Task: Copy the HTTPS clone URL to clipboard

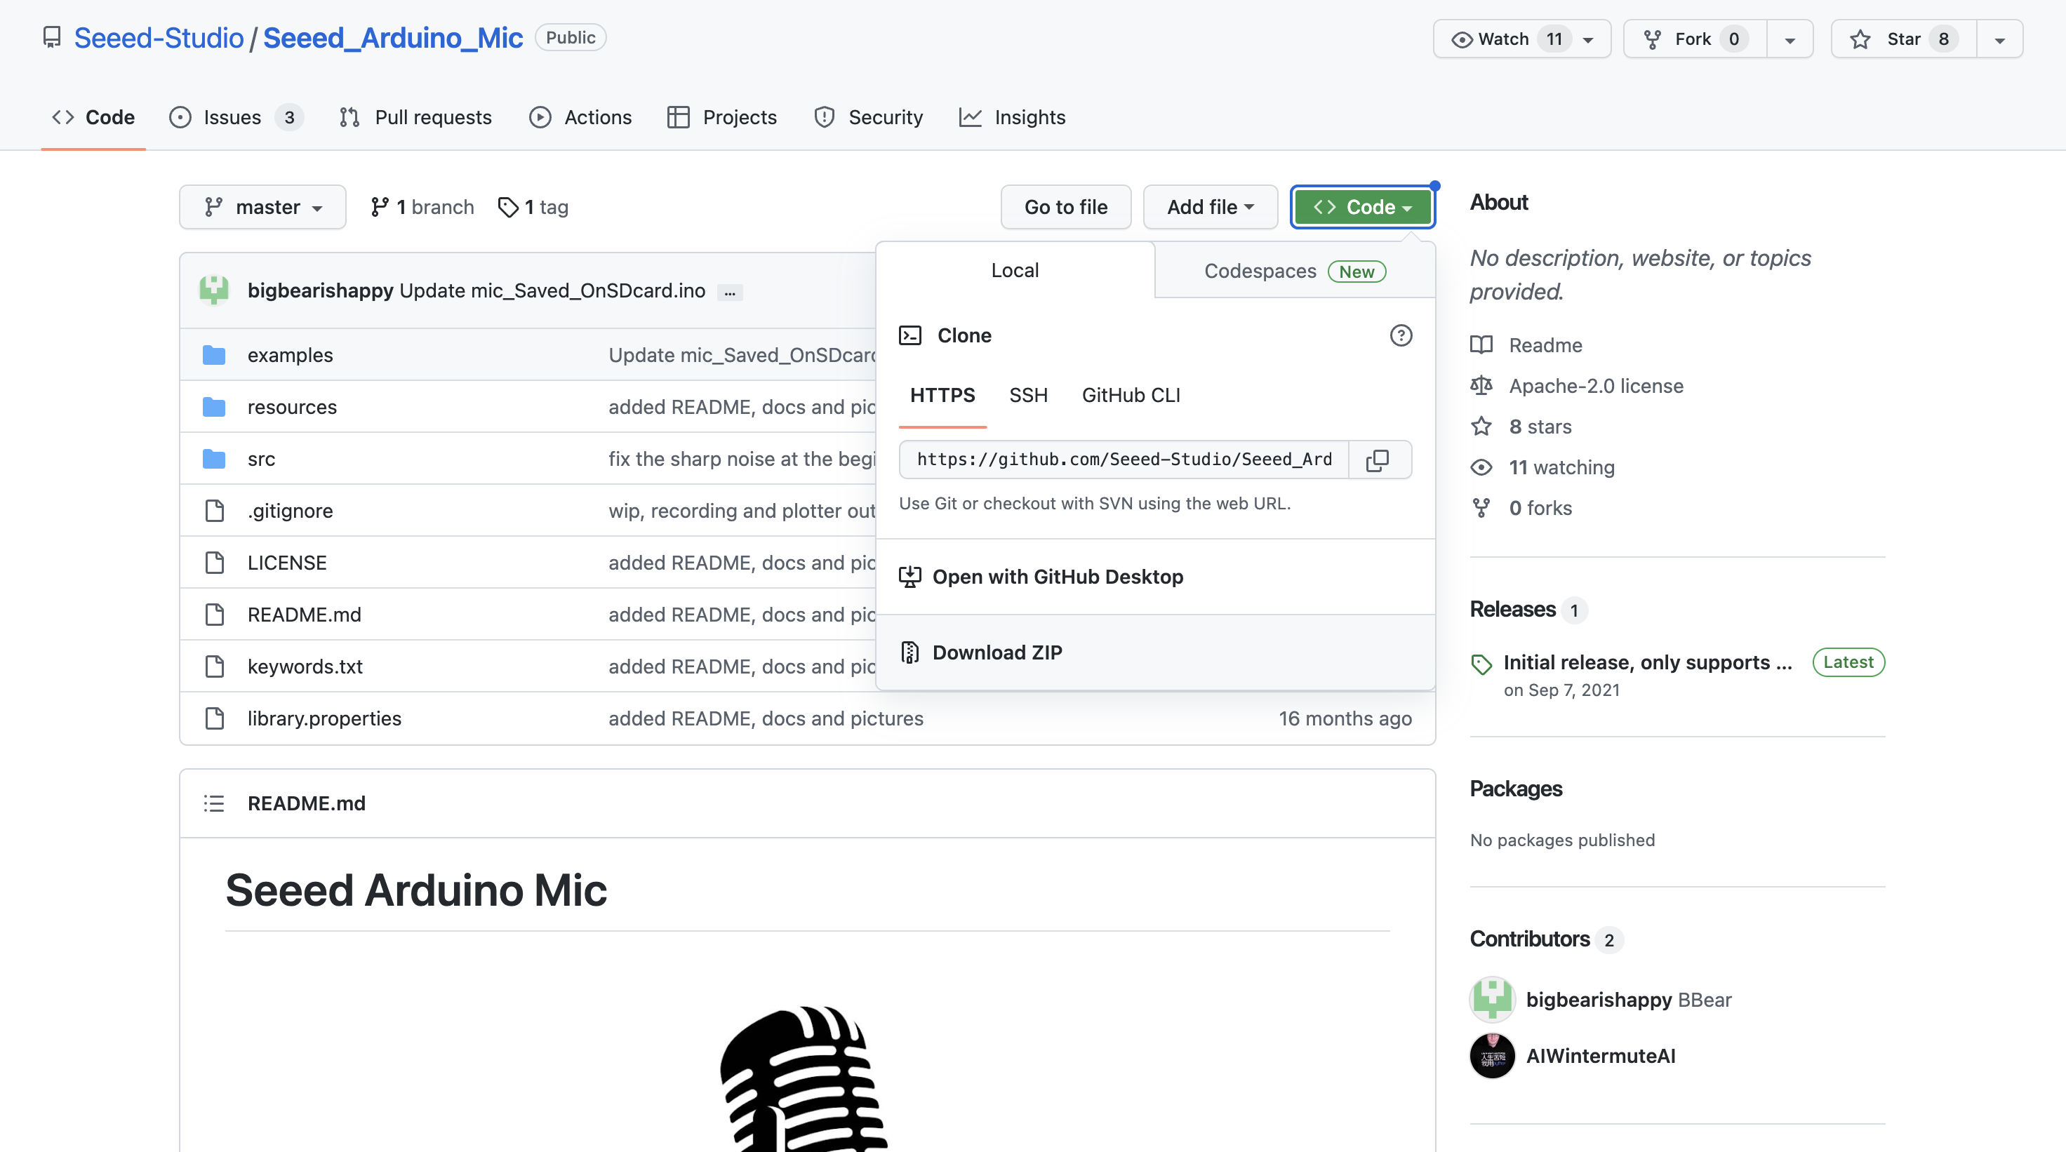Action: pyautogui.click(x=1379, y=460)
